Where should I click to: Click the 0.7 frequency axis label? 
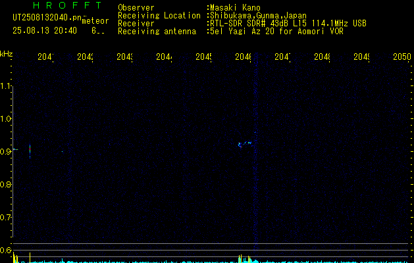click(x=6, y=218)
